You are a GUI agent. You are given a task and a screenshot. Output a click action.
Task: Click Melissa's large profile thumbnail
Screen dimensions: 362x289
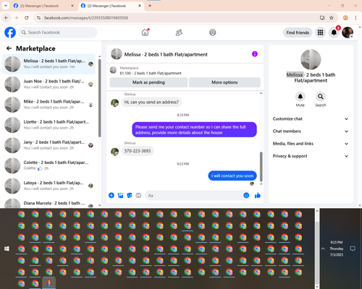pos(311,59)
